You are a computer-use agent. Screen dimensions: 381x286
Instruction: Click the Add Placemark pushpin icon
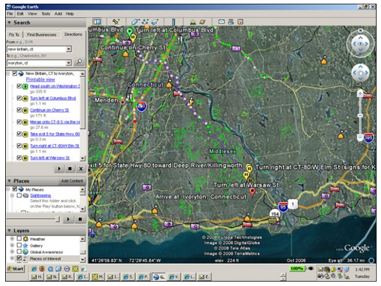[x=116, y=22]
